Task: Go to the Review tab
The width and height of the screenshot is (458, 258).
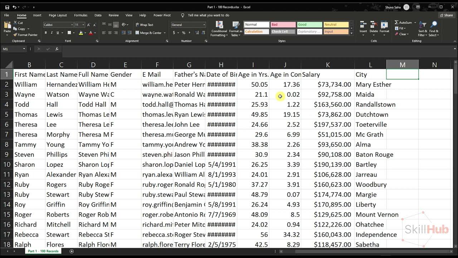Action: (x=113, y=15)
